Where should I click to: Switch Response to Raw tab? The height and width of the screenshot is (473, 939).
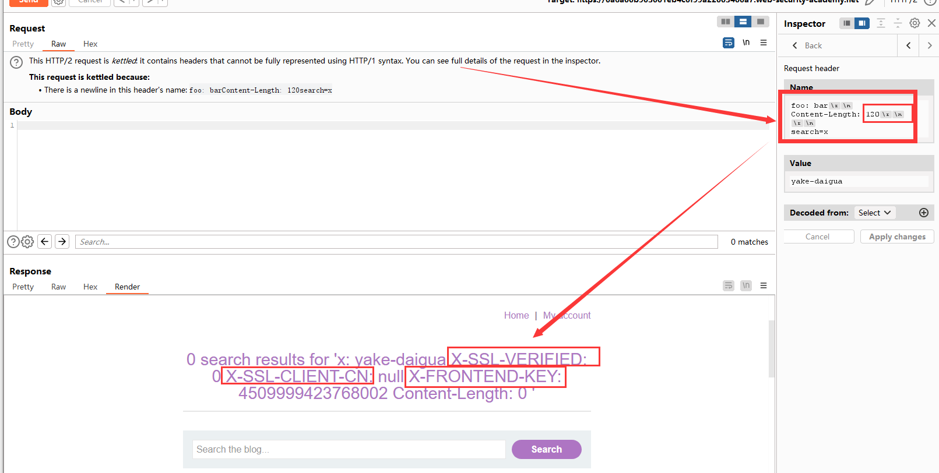58,287
